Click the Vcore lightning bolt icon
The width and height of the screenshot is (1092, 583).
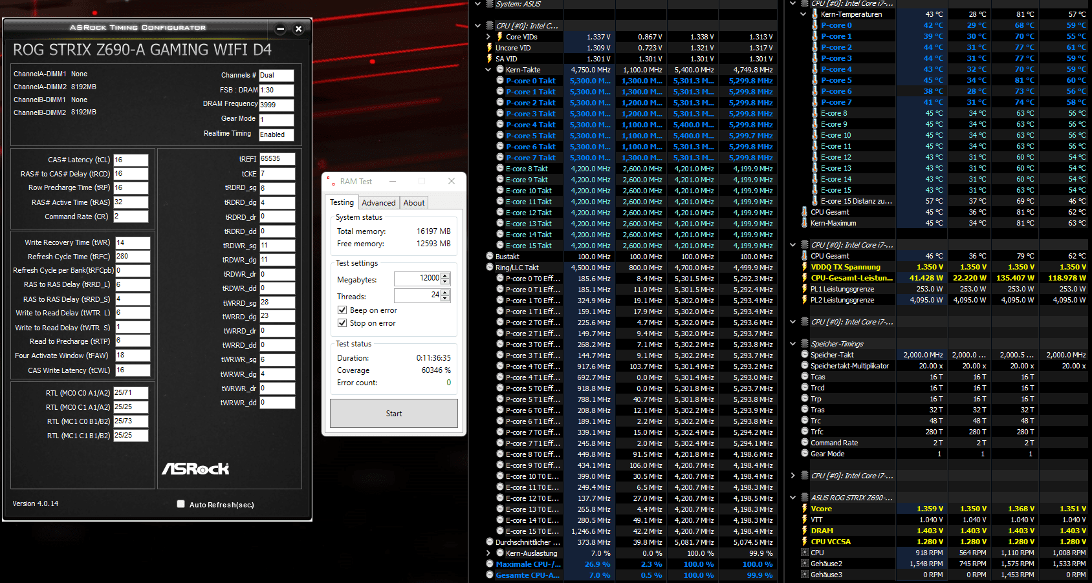pos(804,509)
